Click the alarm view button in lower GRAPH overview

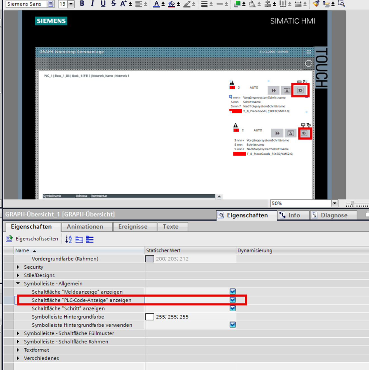click(x=290, y=133)
